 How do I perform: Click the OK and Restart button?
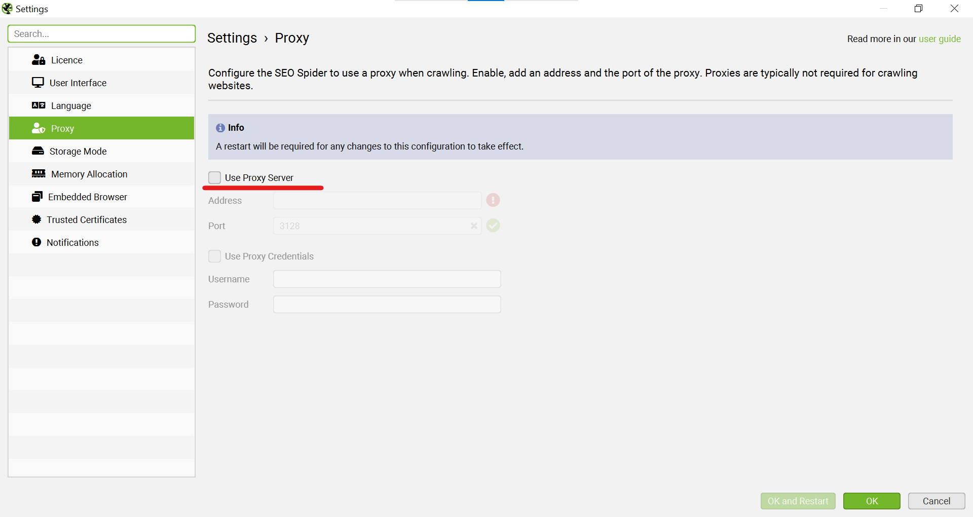[x=798, y=501]
